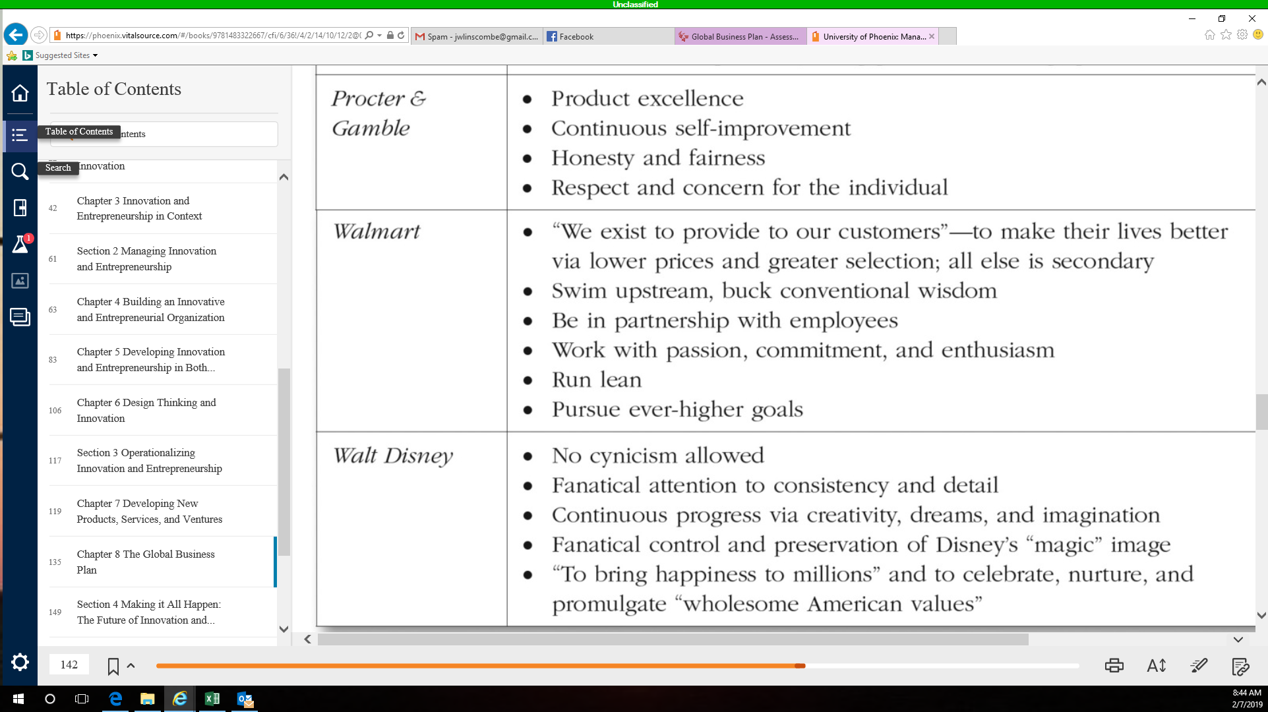Screen dimensions: 1268x712
Task: Open browser home page icon
Action: [1210, 35]
